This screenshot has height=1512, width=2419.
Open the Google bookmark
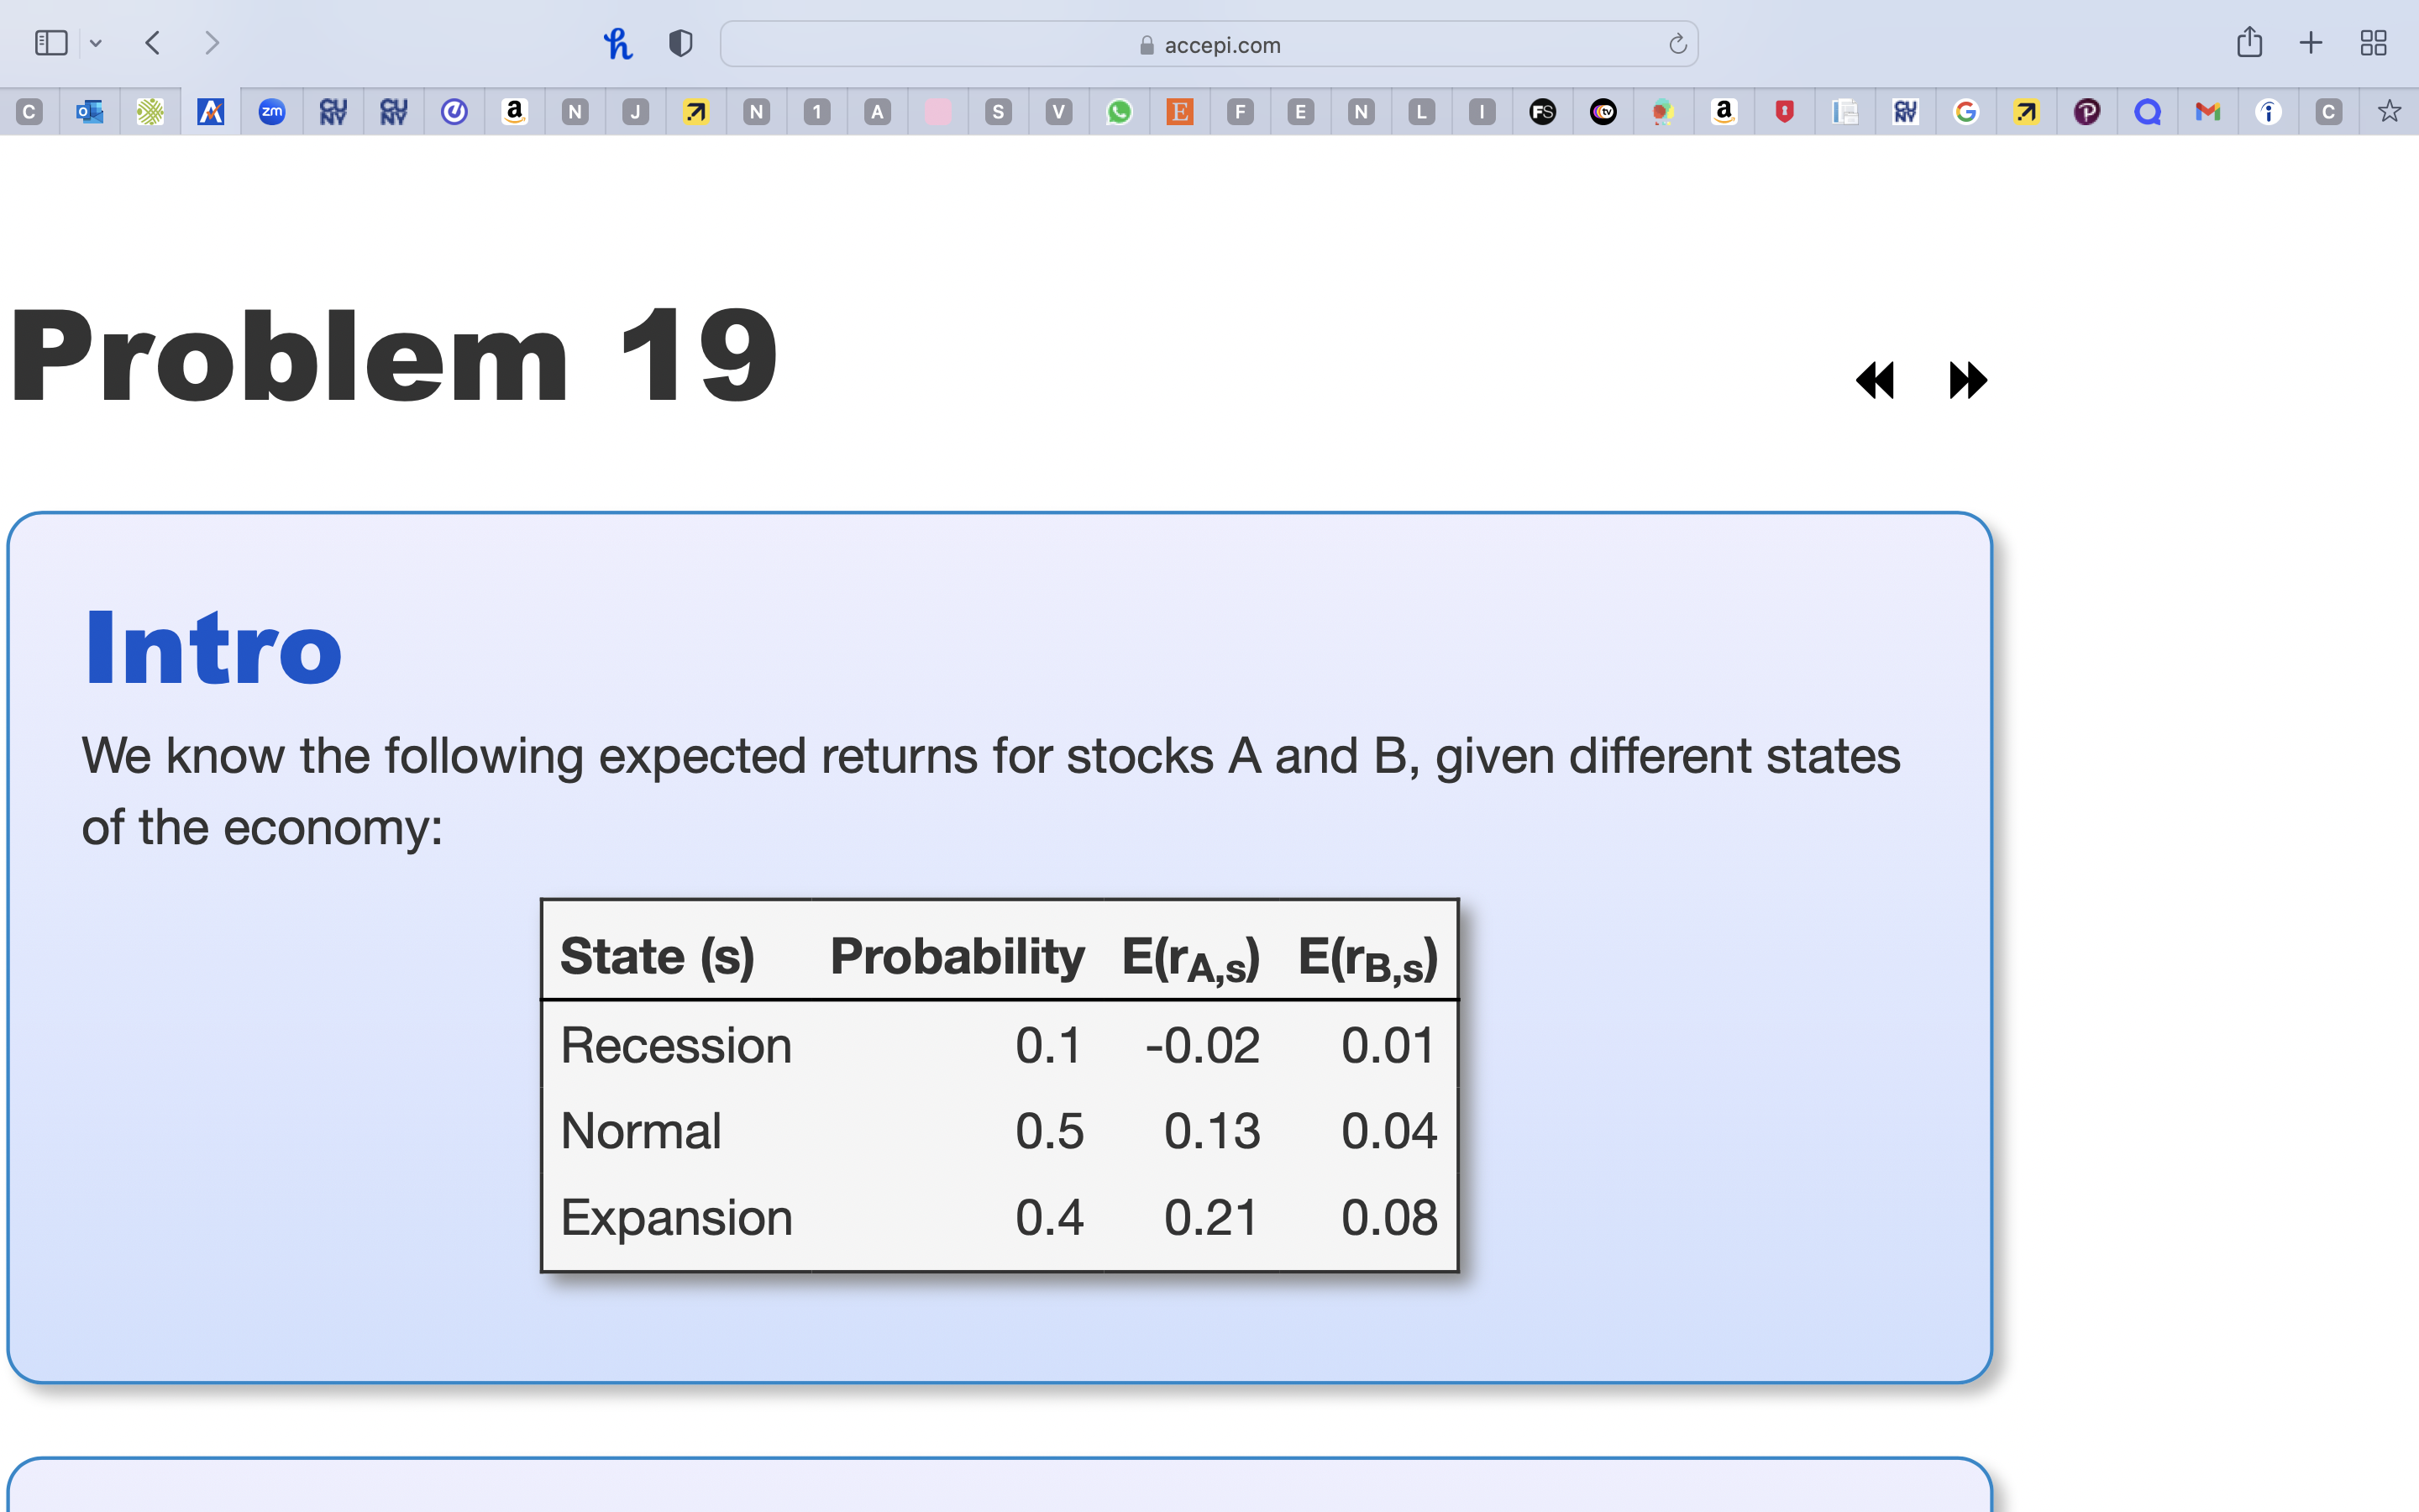pyautogui.click(x=1966, y=112)
